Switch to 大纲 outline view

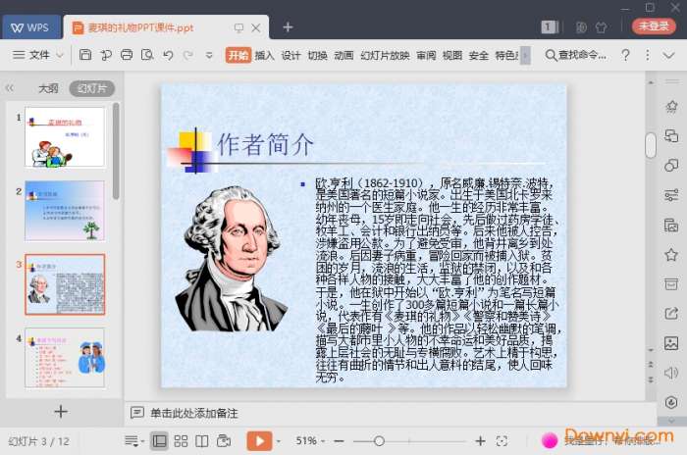[x=48, y=88]
